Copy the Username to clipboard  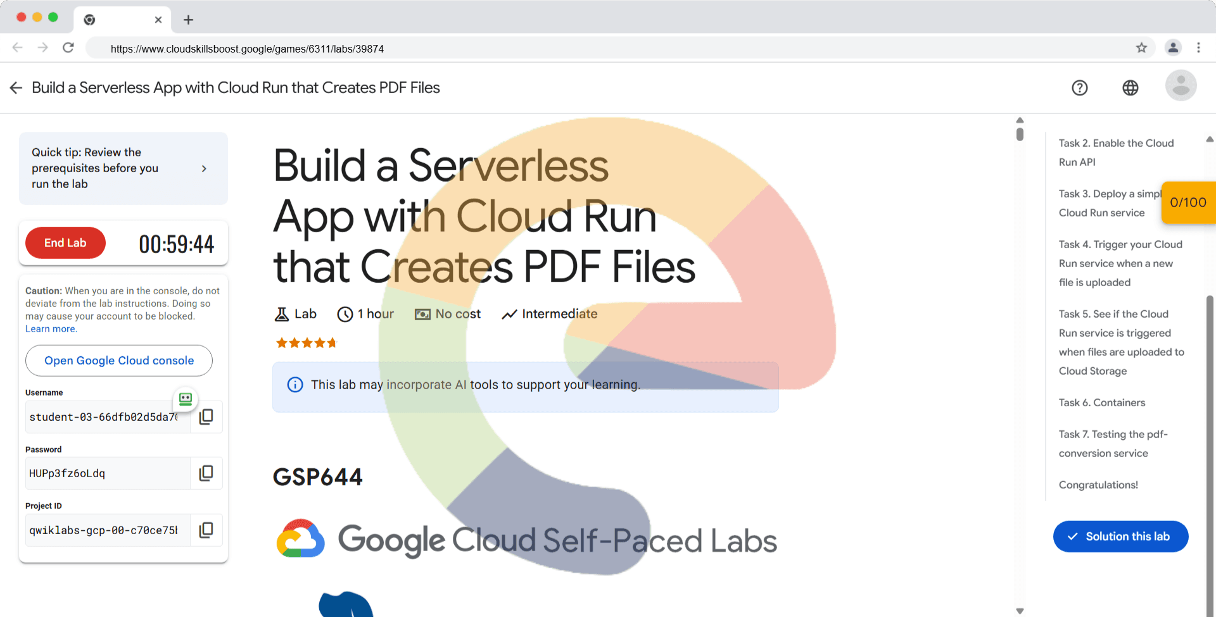[206, 417]
